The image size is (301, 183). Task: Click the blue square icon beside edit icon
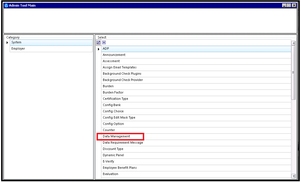104,42
